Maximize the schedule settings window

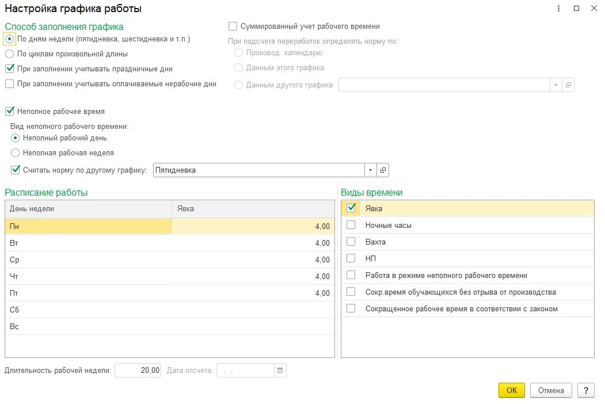tap(576, 9)
